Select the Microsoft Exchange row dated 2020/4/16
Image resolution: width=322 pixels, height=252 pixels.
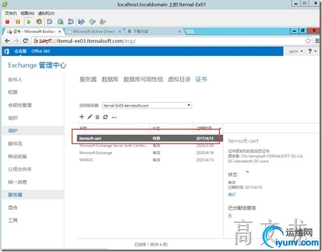[150, 153]
